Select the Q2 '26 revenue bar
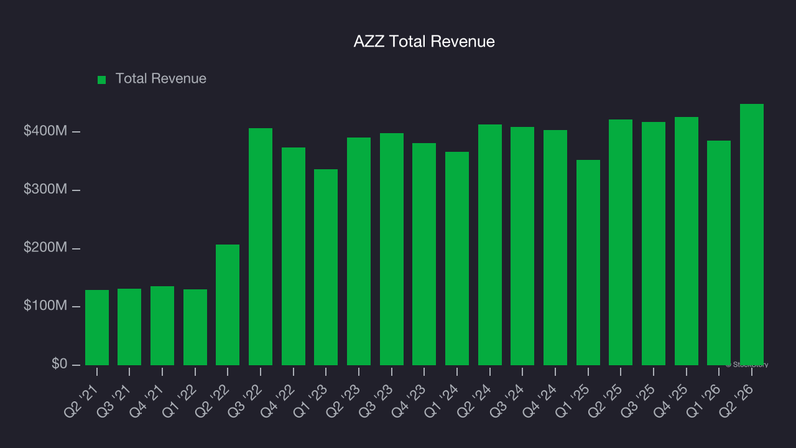Viewport: 796px width, 448px height. point(752,235)
